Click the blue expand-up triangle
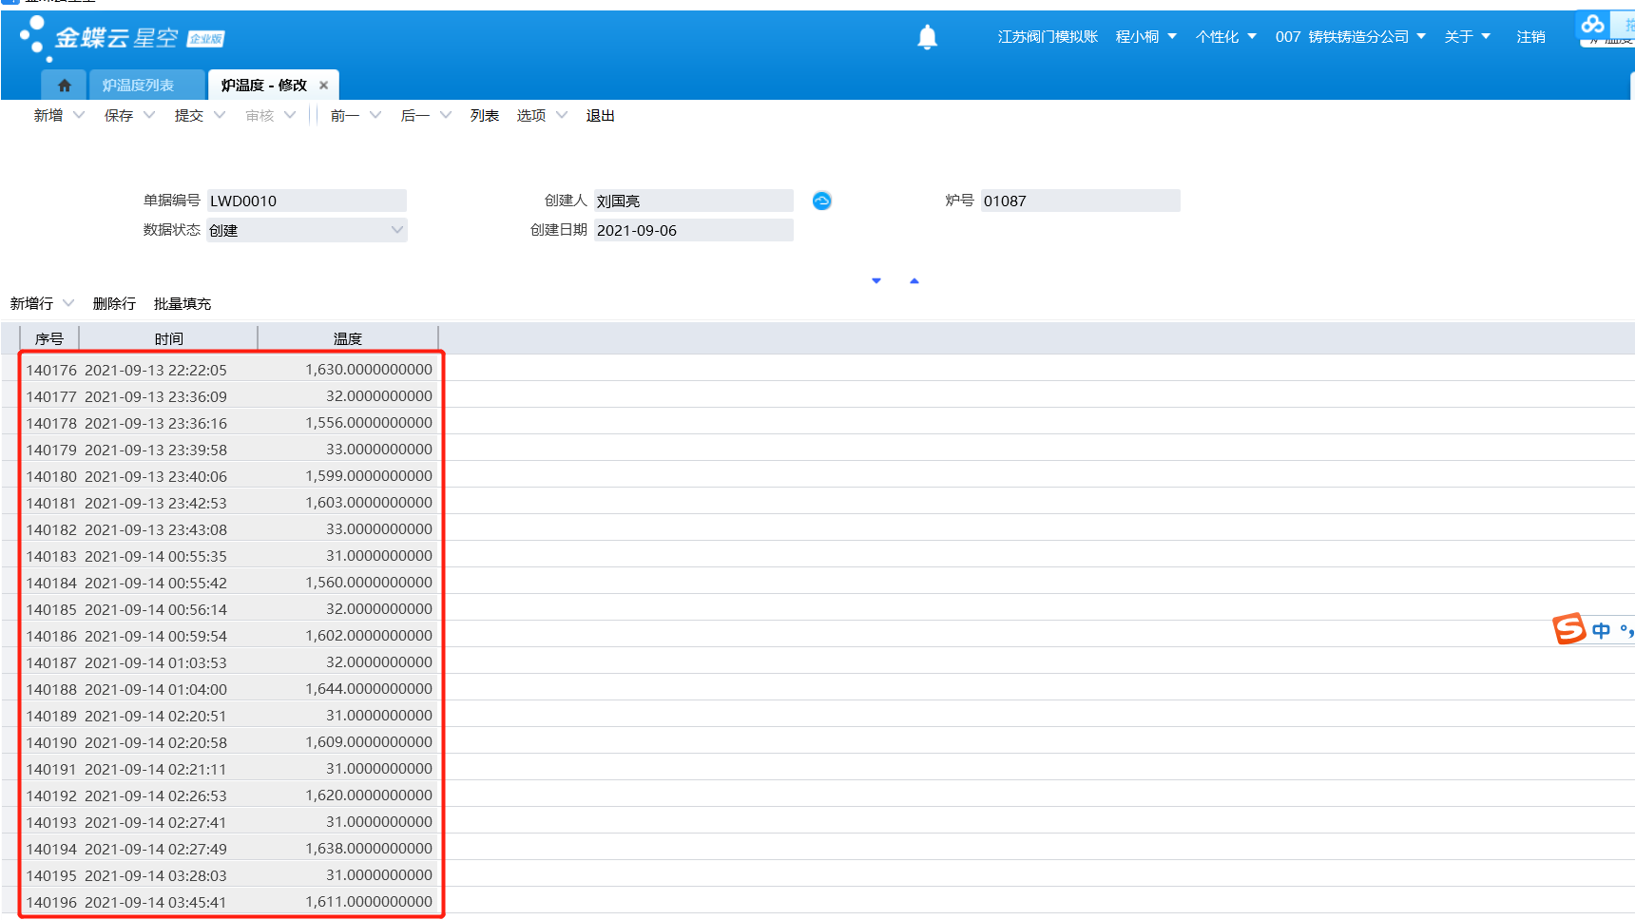 (914, 281)
